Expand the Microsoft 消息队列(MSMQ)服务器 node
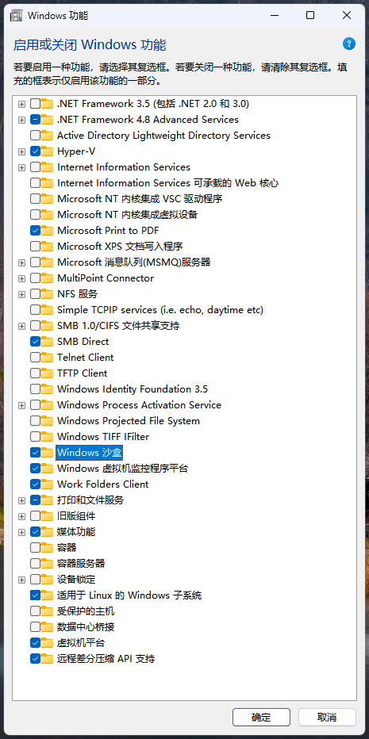 [21, 262]
